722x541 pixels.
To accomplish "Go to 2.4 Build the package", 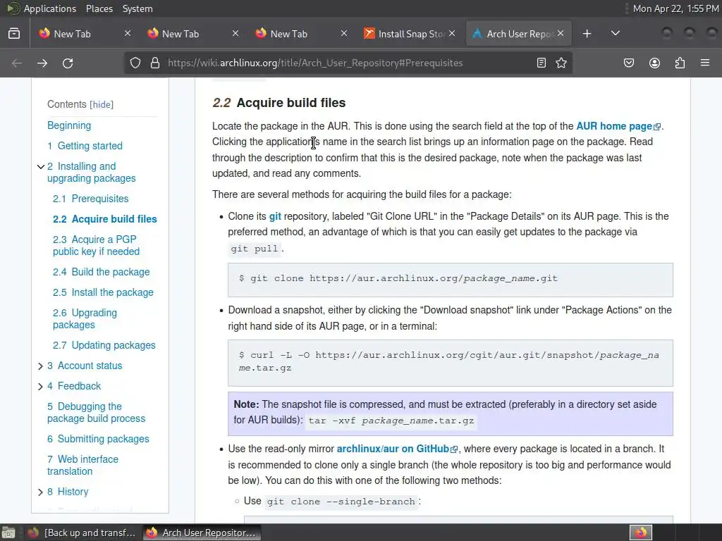I will (x=101, y=272).
